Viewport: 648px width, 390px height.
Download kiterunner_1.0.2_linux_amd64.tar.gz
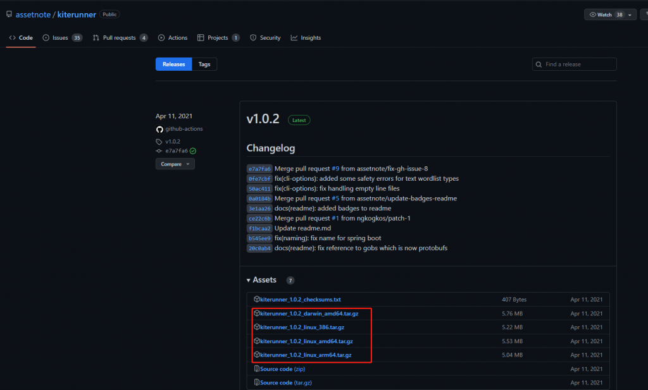coord(307,341)
